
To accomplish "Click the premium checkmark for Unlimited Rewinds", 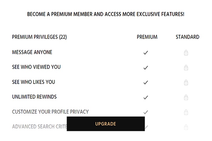I will (146, 97).
